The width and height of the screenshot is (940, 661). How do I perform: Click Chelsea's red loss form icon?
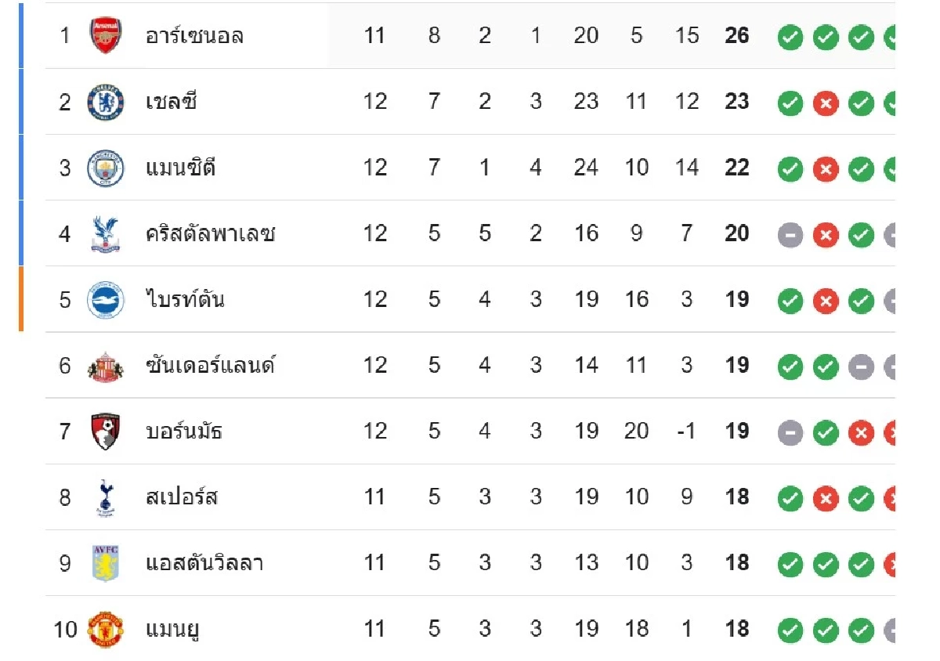[826, 103]
